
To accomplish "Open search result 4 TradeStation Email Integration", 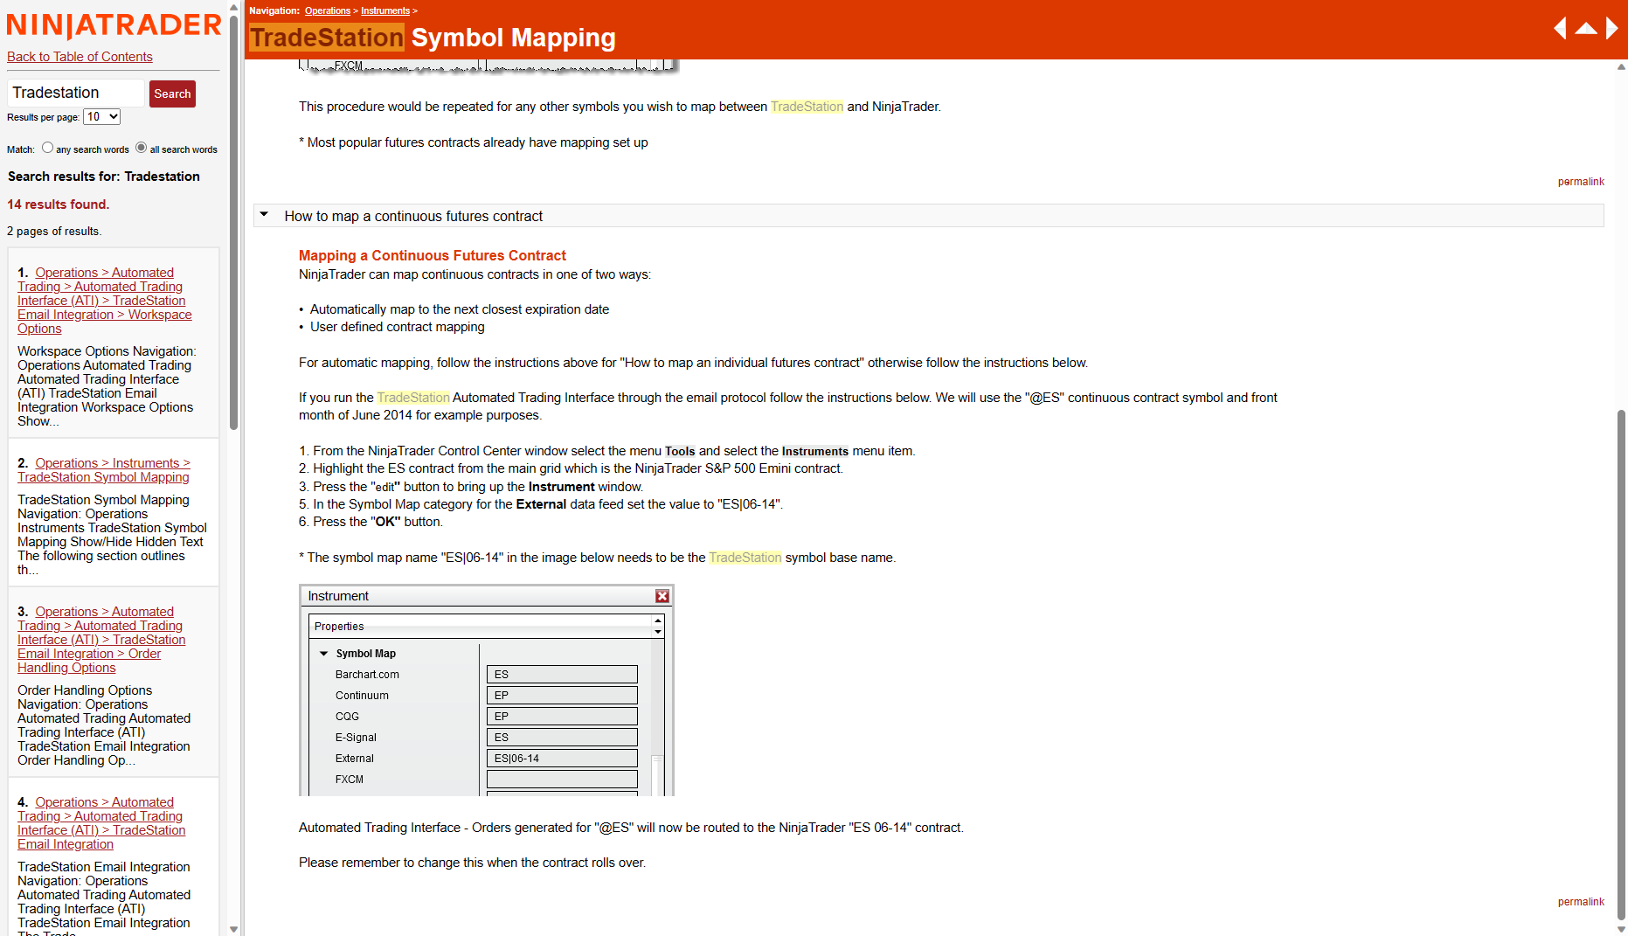I will point(101,823).
